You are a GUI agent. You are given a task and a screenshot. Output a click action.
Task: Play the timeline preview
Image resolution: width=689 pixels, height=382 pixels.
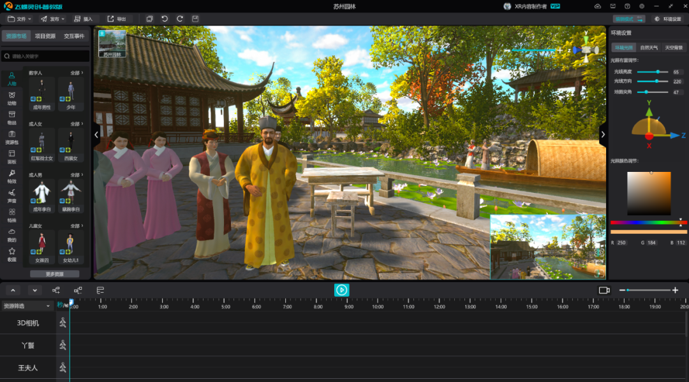[341, 290]
